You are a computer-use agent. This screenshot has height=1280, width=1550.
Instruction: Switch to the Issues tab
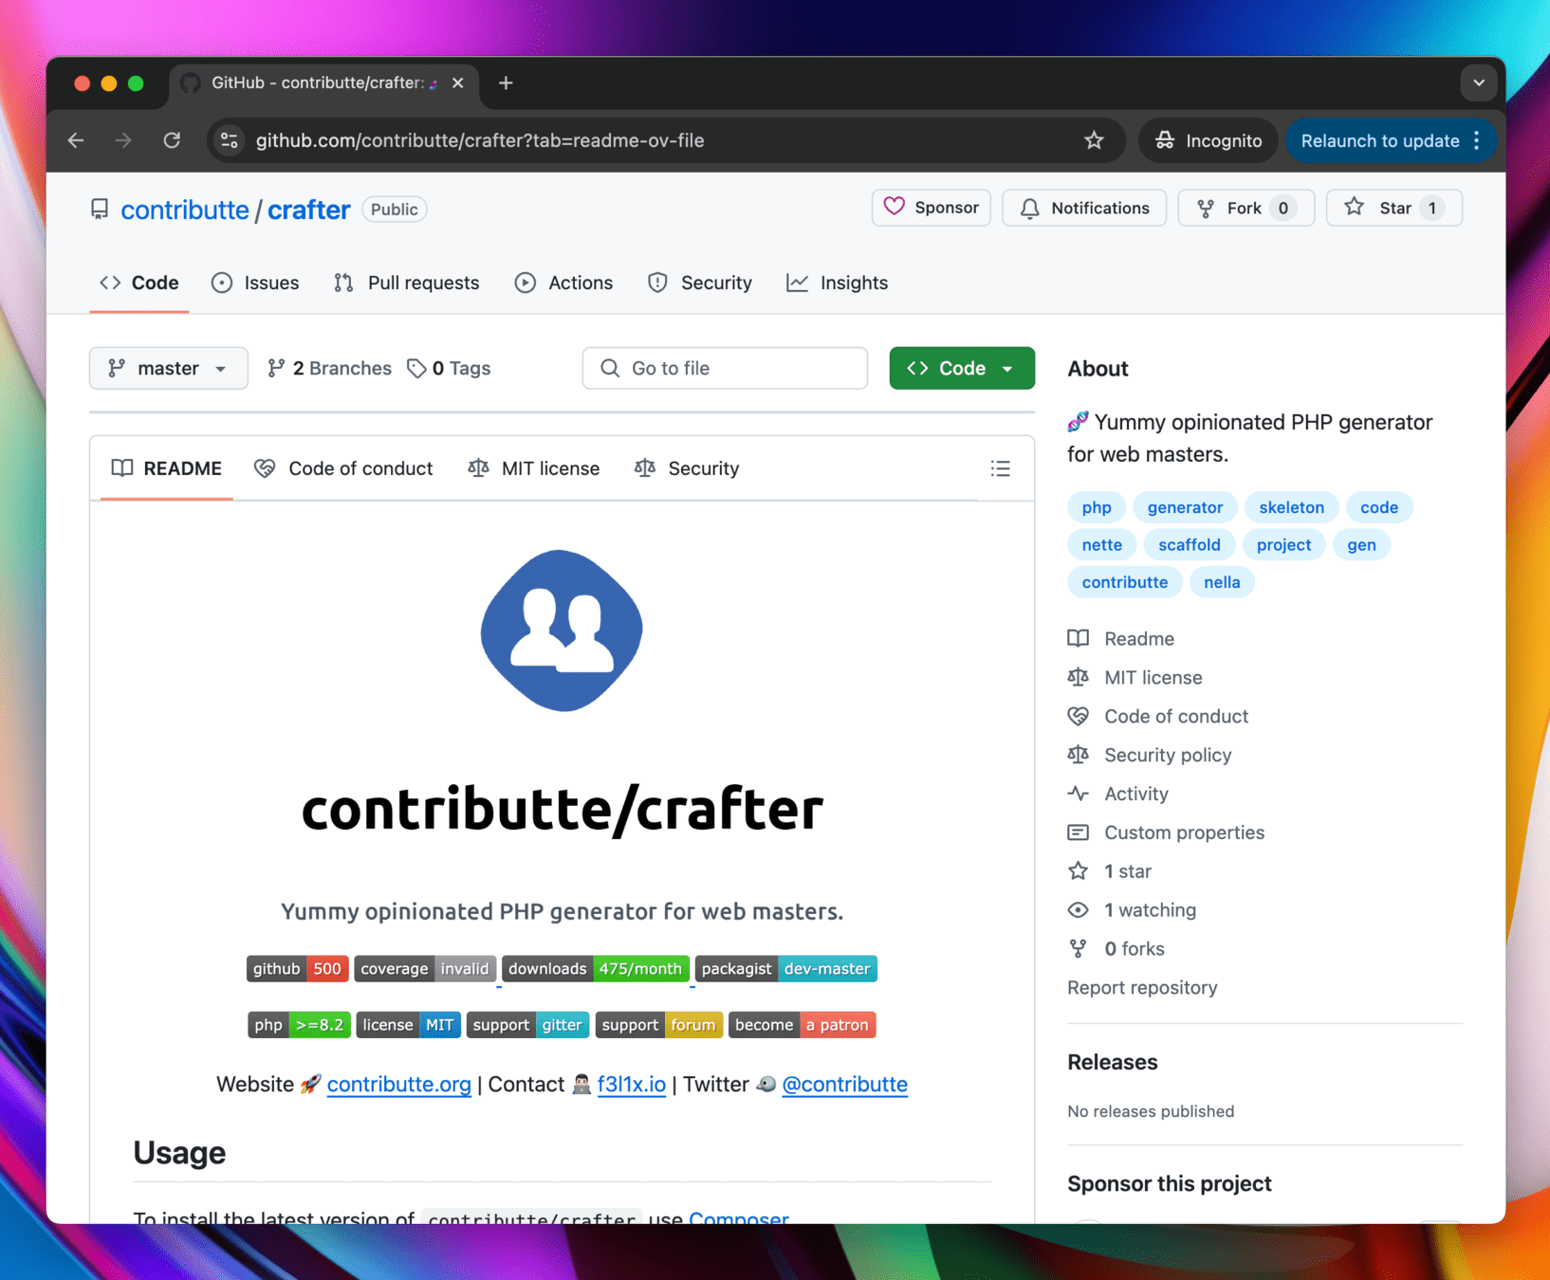(x=255, y=283)
